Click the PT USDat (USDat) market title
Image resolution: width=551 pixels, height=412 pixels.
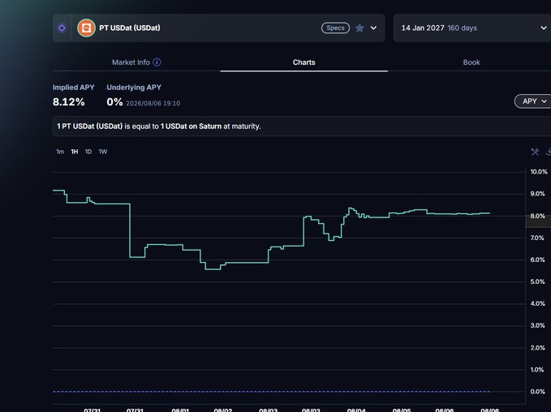point(130,28)
